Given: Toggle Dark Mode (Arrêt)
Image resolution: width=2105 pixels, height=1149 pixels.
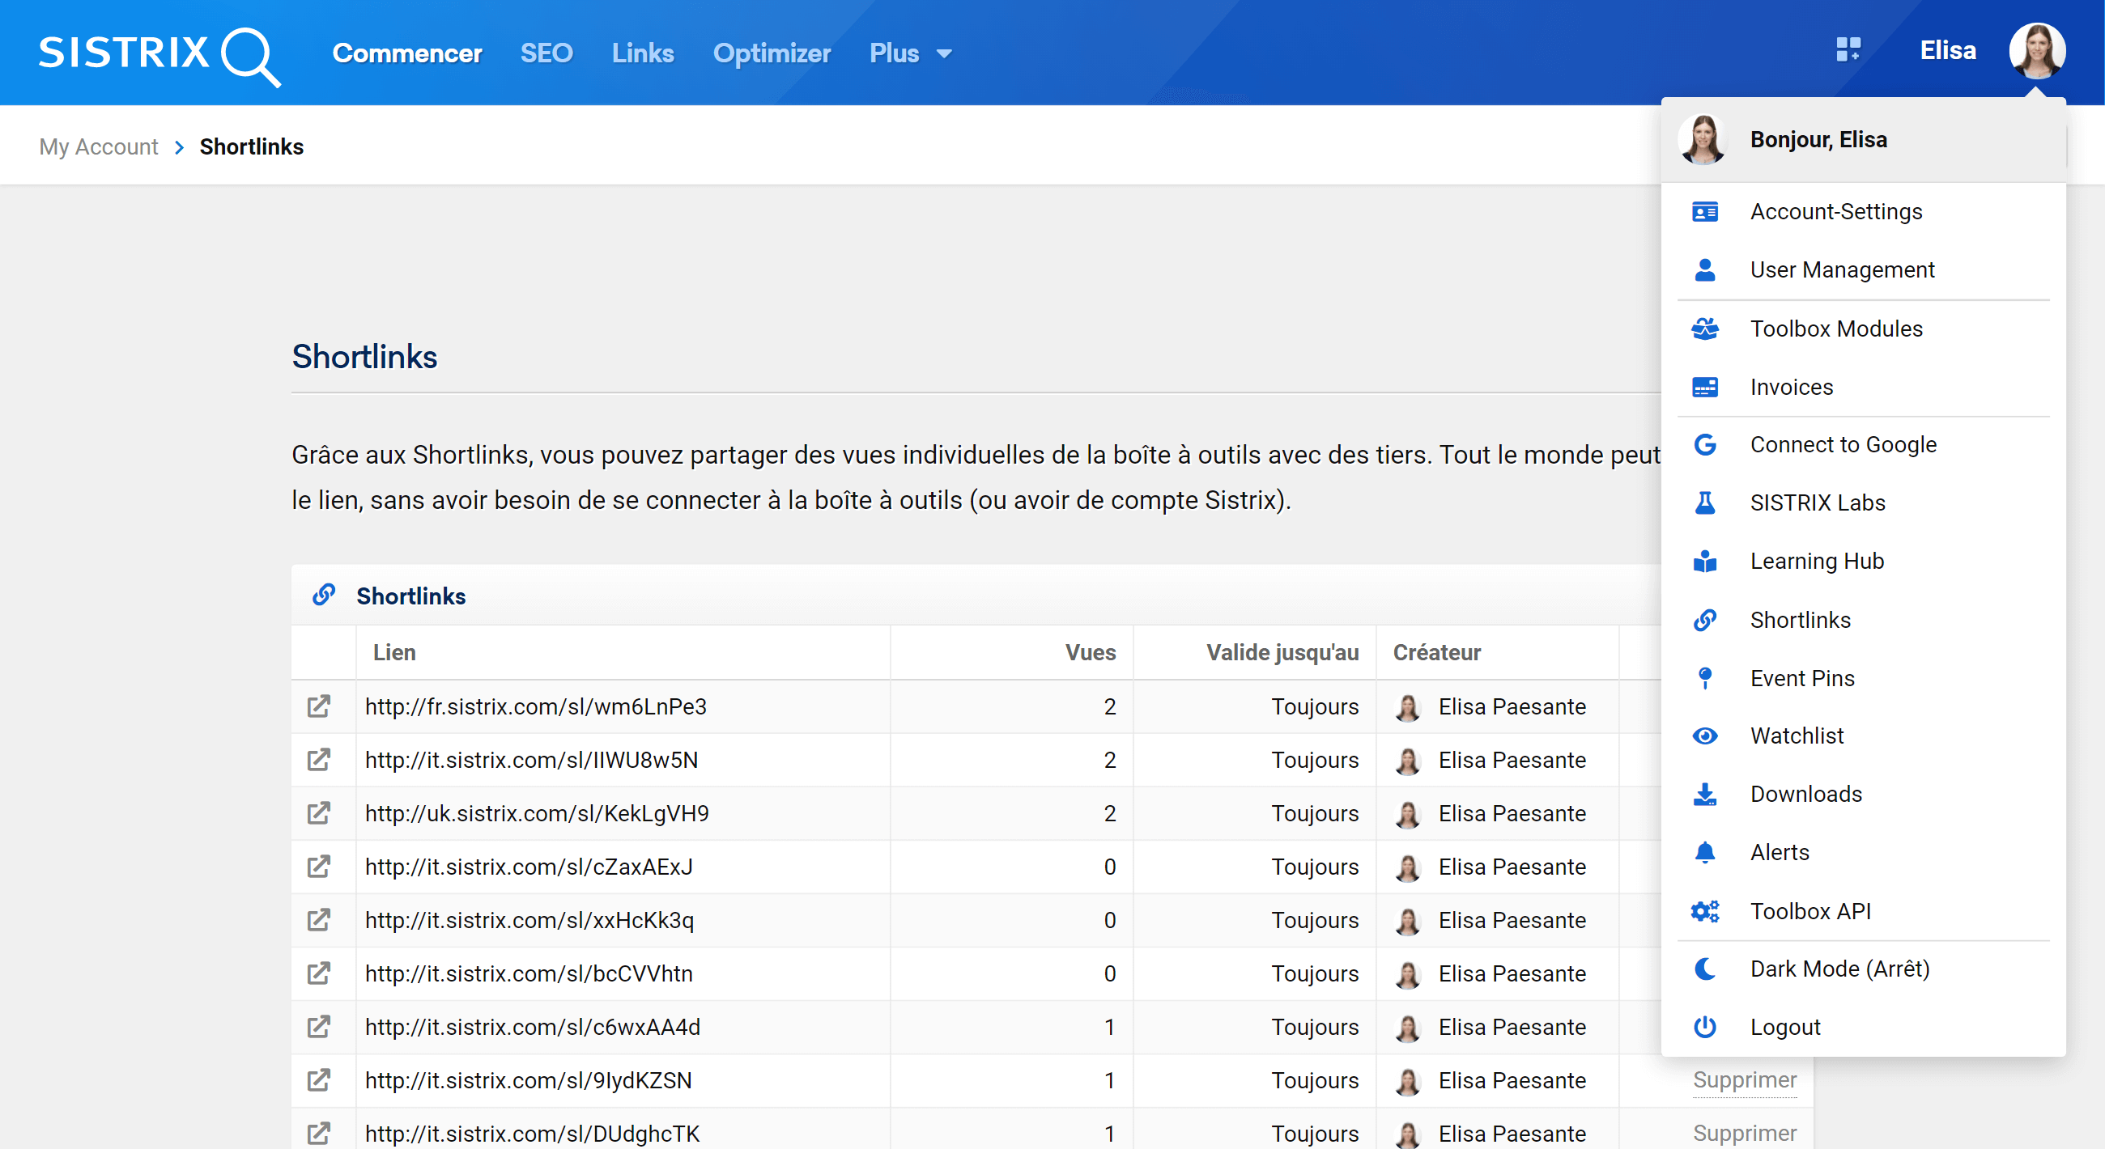Looking at the screenshot, I should pos(1863,969).
